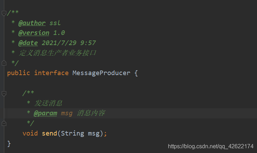Click the @date Javadoc tag

click(28, 43)
